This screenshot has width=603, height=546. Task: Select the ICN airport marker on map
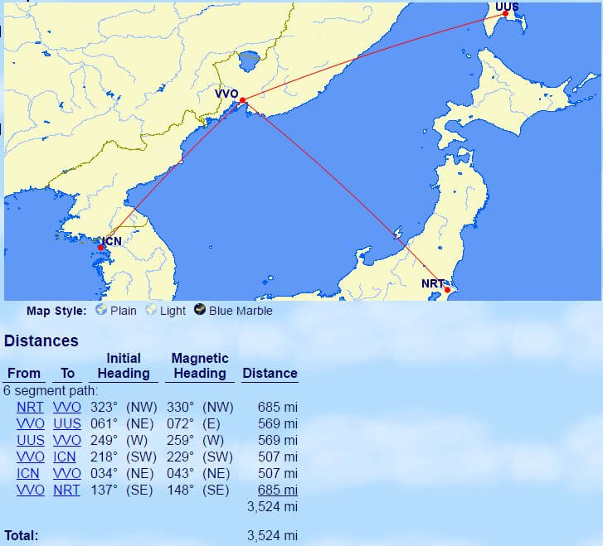[100, 248]
